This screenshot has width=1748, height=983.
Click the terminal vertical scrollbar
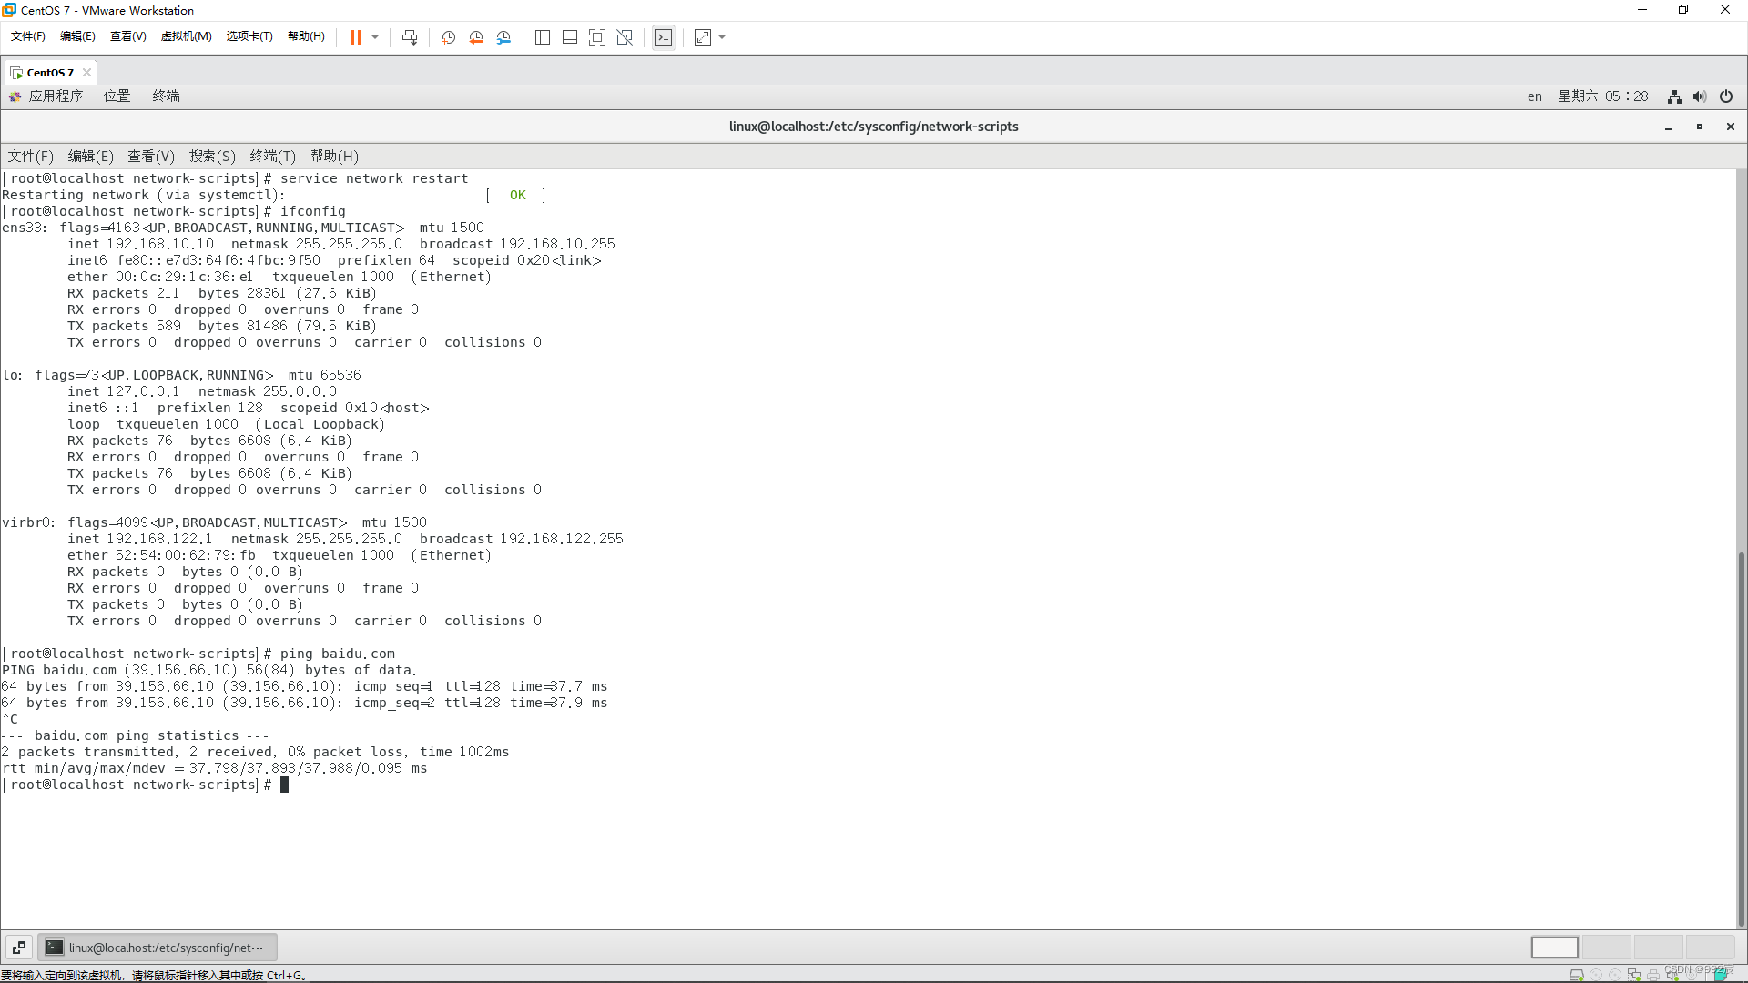tap(1742, 737)
